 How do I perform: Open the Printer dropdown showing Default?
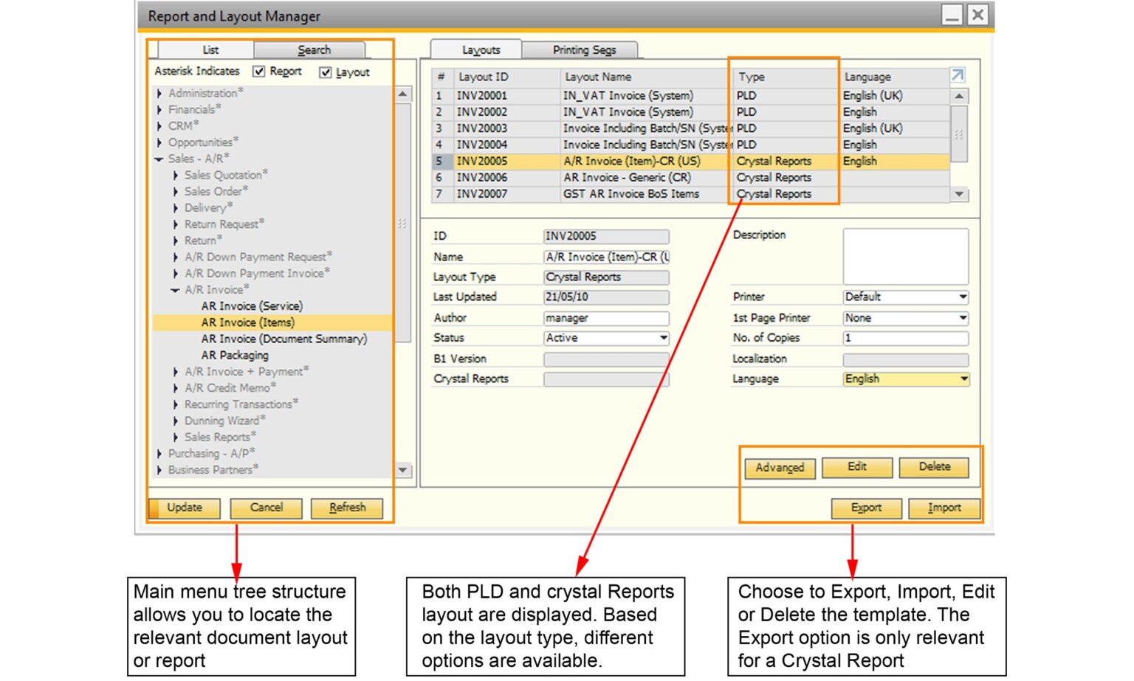963,297
